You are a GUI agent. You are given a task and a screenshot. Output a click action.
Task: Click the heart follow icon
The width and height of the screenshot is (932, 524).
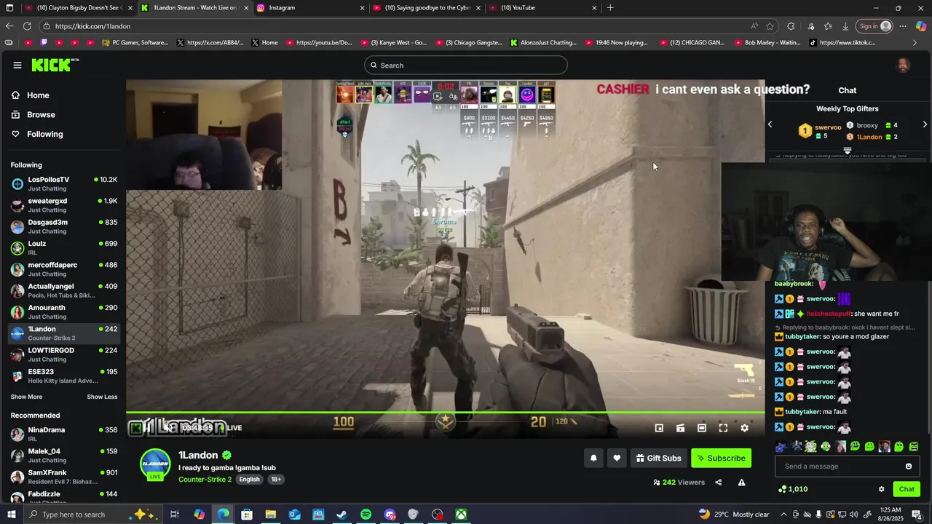[617, 458]
